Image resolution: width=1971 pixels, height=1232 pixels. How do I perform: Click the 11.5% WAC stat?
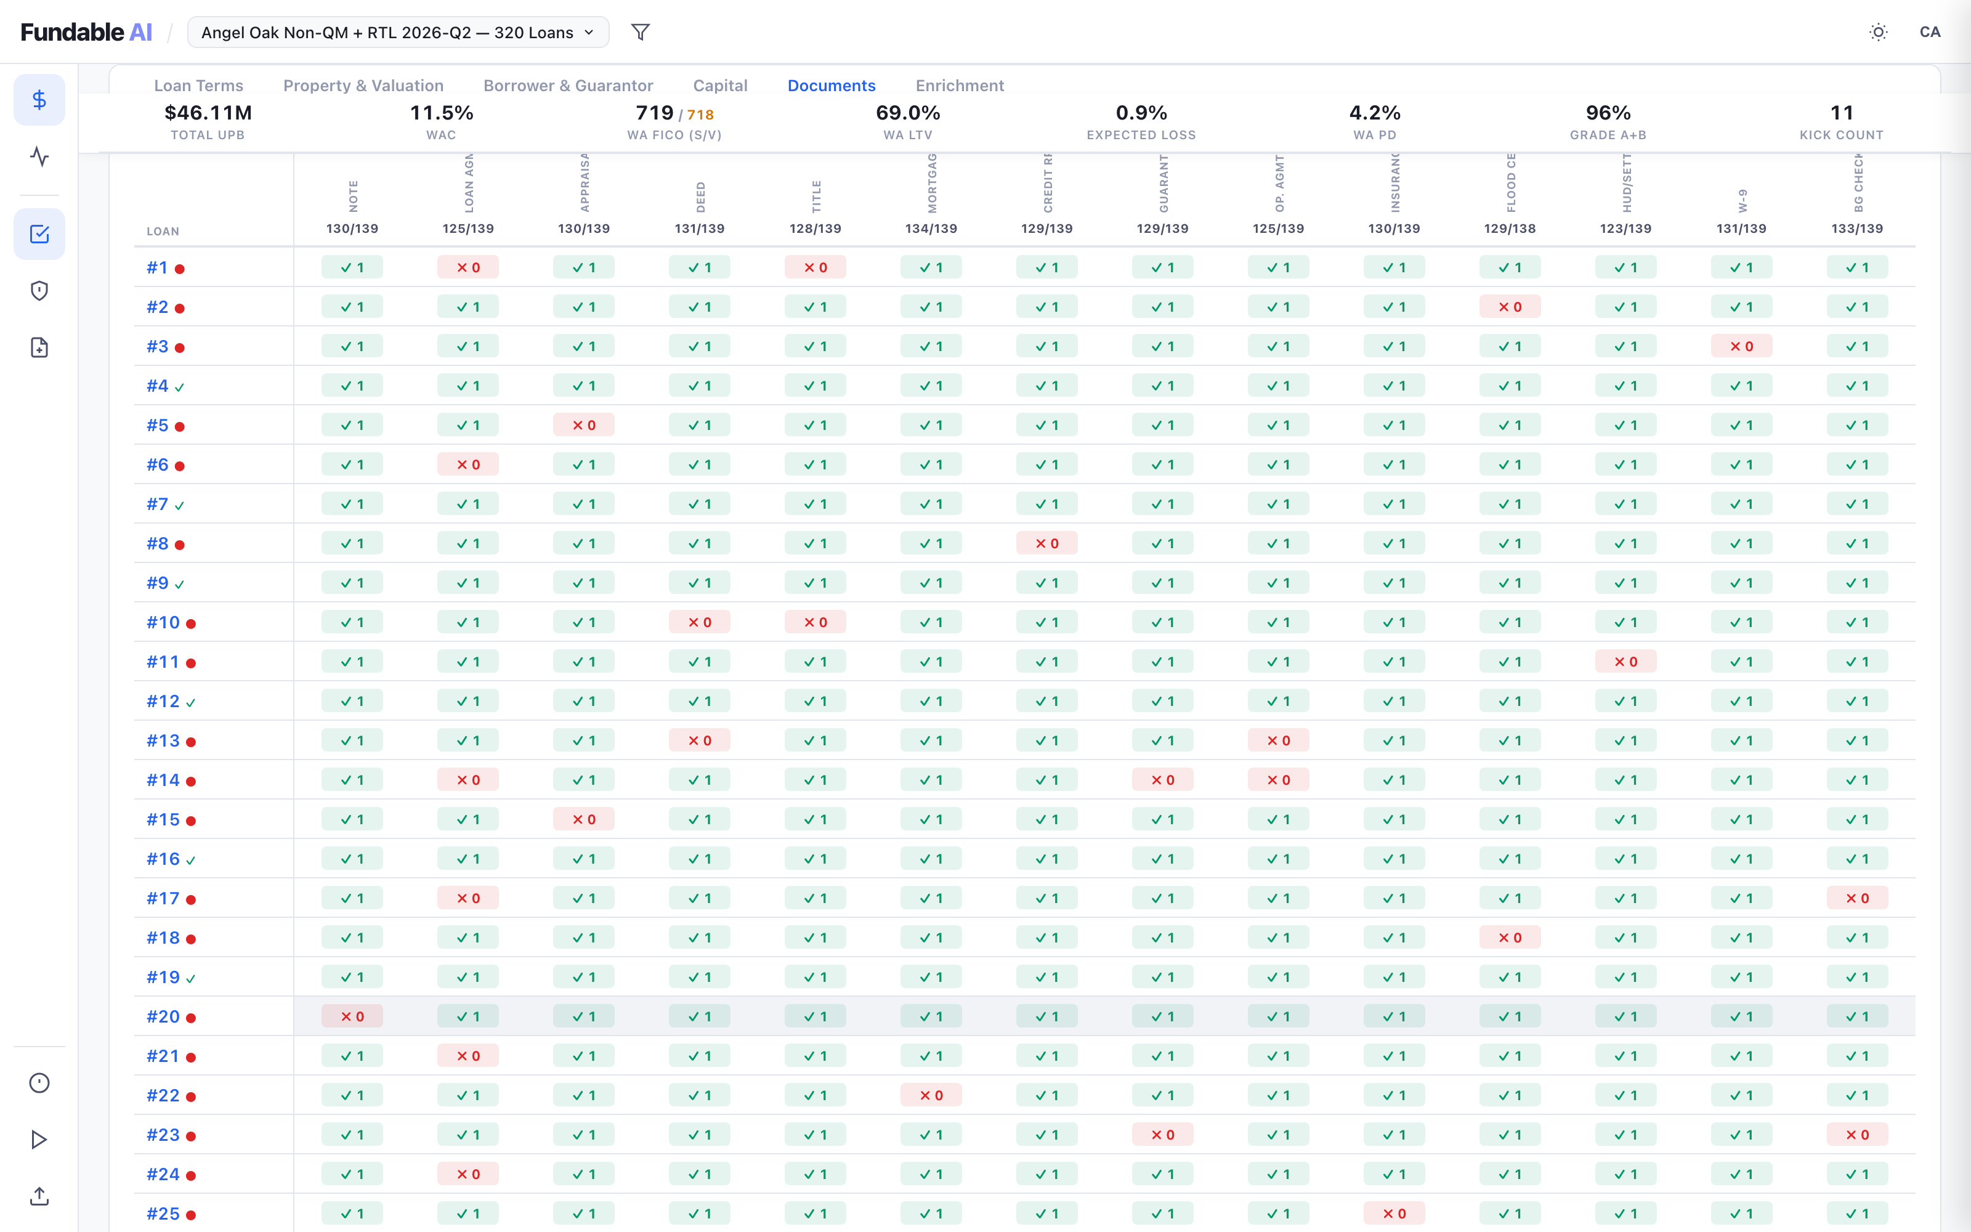pos(442,121)
